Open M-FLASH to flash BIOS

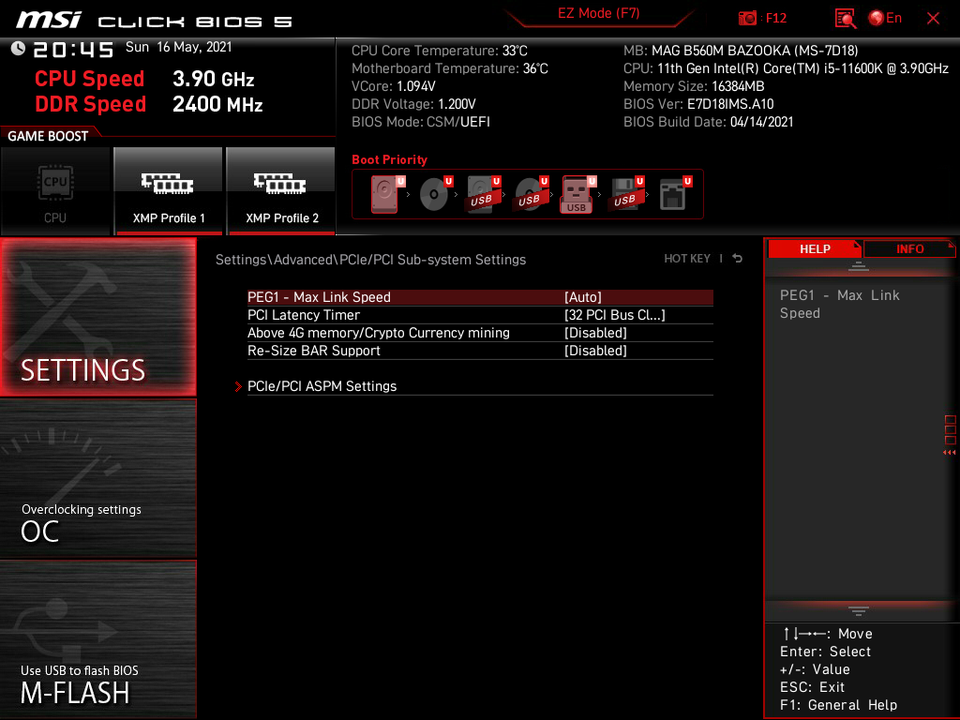click(97, 639)
